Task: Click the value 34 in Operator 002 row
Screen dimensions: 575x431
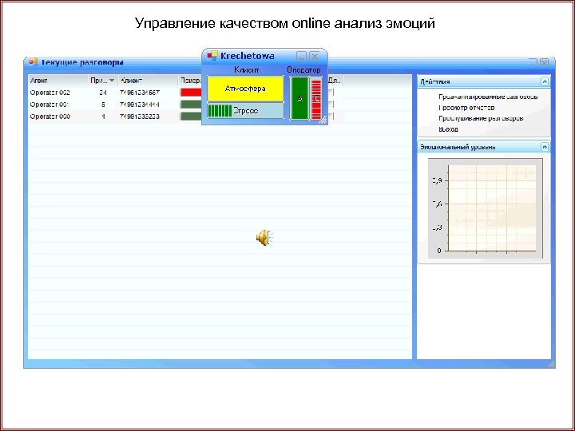Action: click(103, 93)
